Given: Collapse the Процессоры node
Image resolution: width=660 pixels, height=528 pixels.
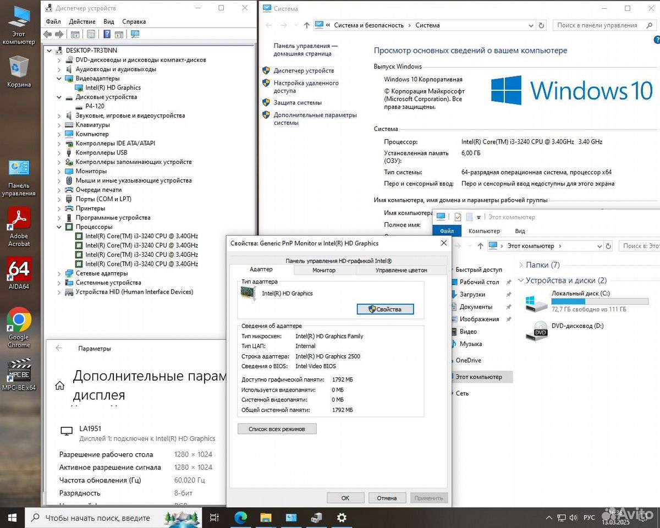Looking at the screenshot, I should tap(59, 227).
